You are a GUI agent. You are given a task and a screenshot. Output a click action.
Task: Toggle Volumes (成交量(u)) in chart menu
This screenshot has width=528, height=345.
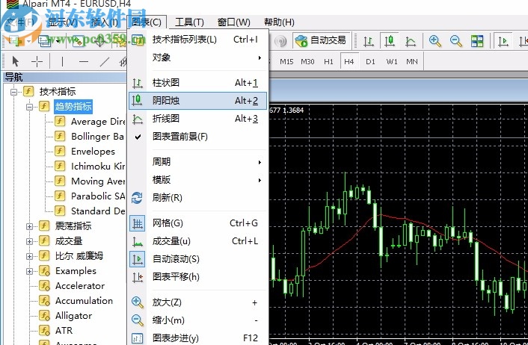coord(198,241)
